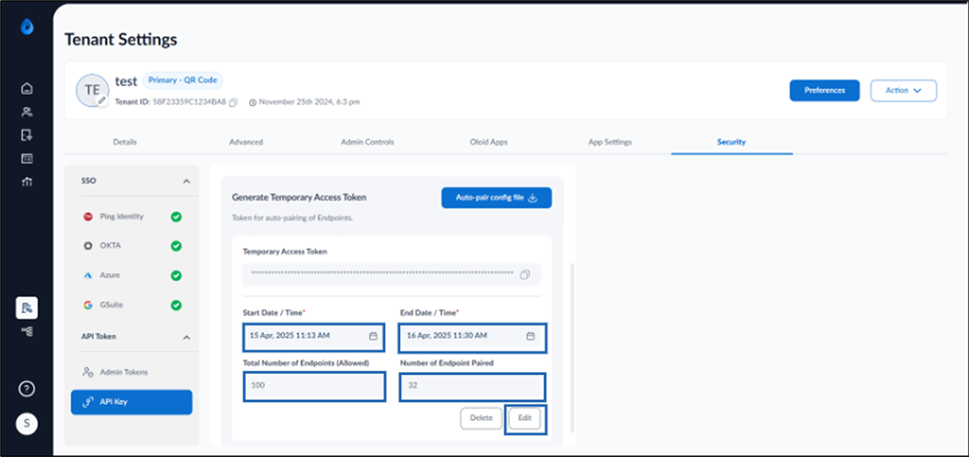The width and height of the screenshot is (969, 459).
Task: Open the device import sidebar icon
Action: [27, 135]
